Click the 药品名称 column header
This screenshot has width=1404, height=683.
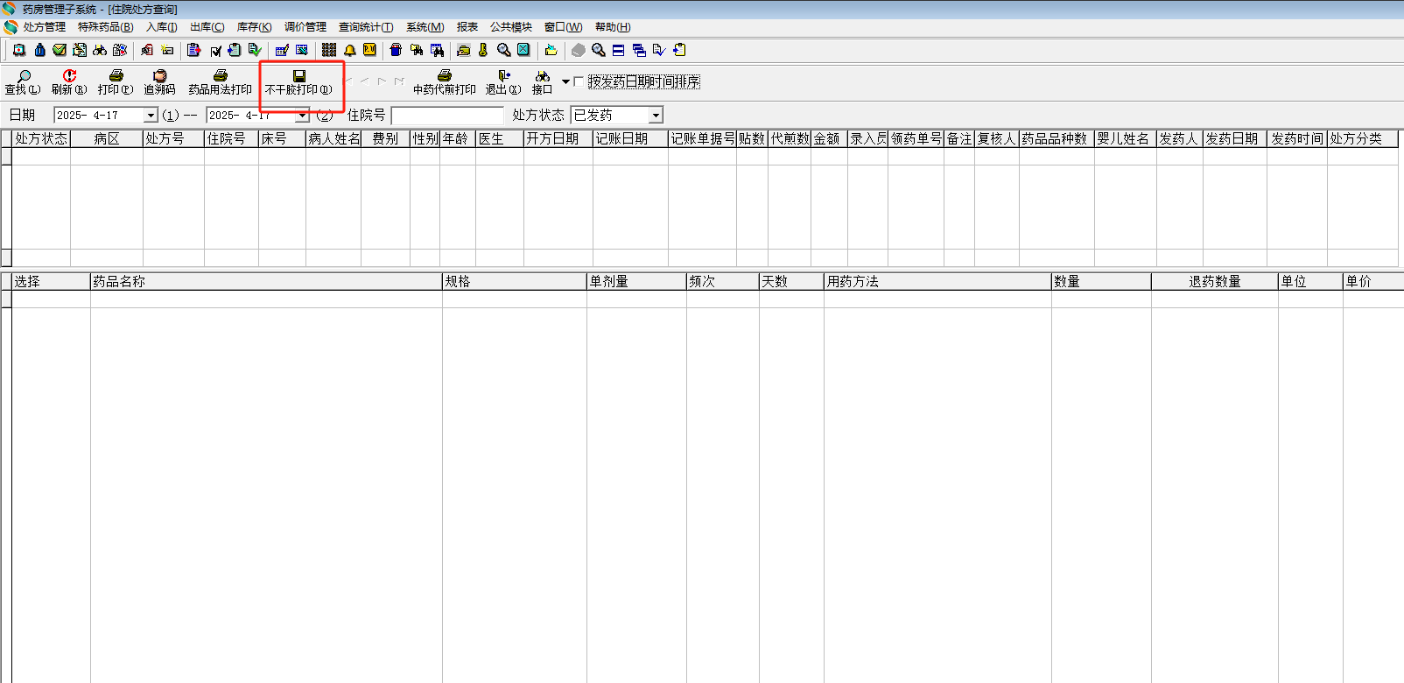(x=266, y=281)
